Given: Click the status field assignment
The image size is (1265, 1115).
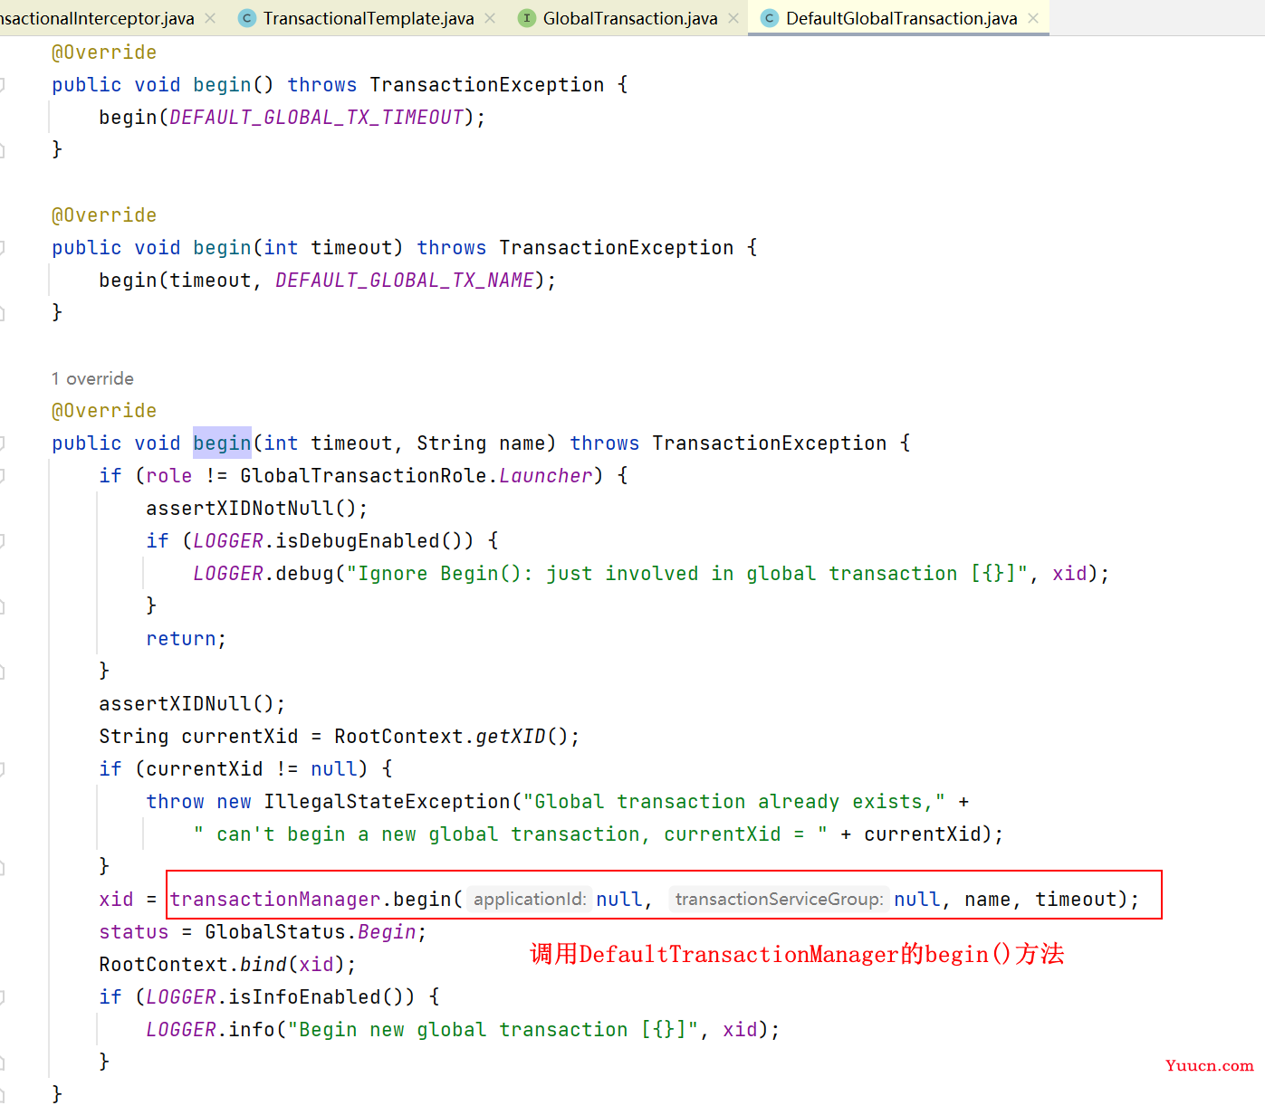Looking at the screenshot, I should (x=134, y=932).
